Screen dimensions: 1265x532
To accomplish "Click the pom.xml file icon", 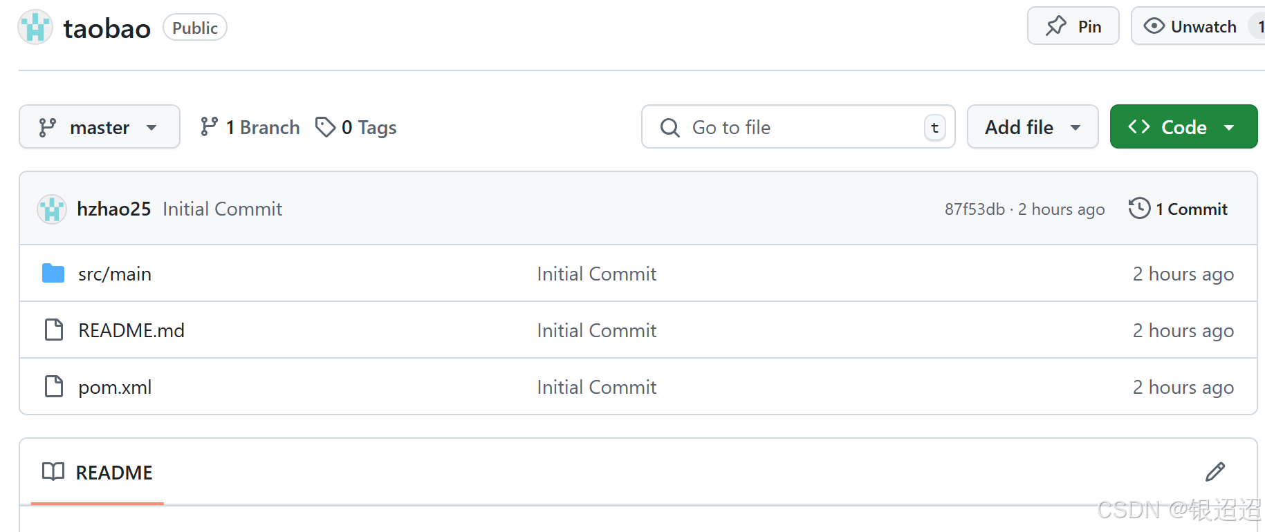I will [x=53, y=387].
